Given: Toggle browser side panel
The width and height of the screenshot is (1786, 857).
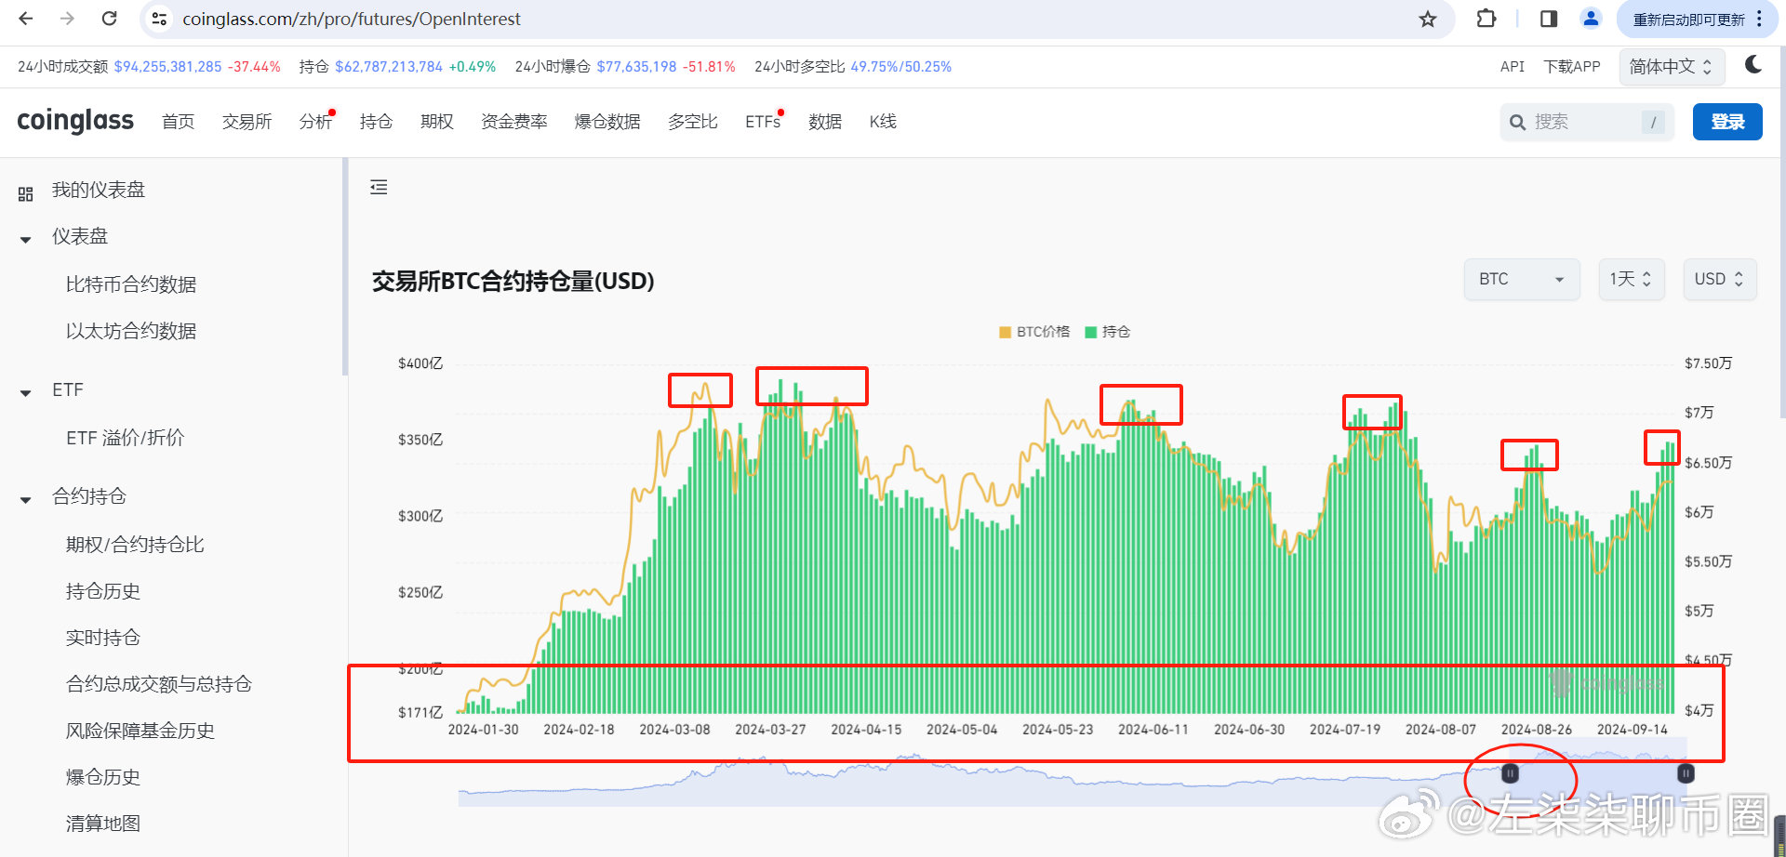Looking at the screenshot, I should click(x=1549, y=19).
